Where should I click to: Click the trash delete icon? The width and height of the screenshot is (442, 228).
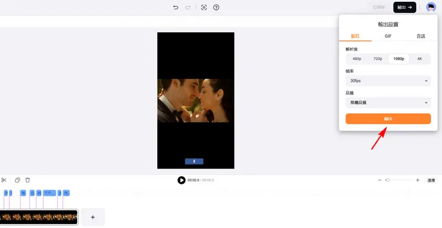coord(28,180)
